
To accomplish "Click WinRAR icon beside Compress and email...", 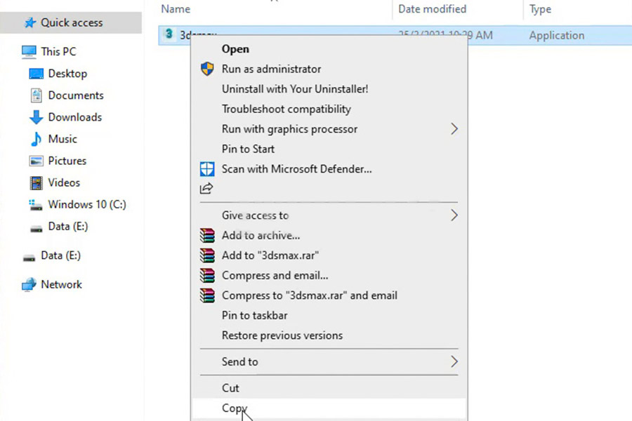I will click(207, 276).
